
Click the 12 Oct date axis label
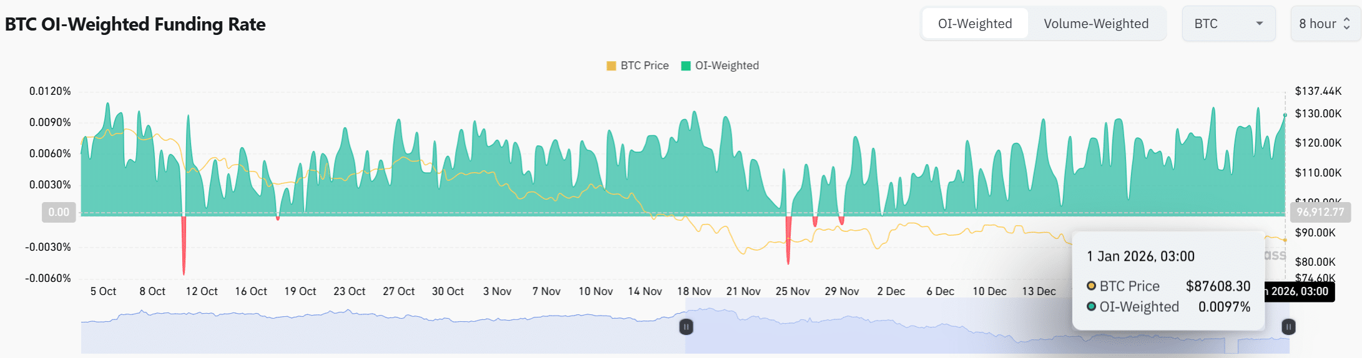(202, 291)
